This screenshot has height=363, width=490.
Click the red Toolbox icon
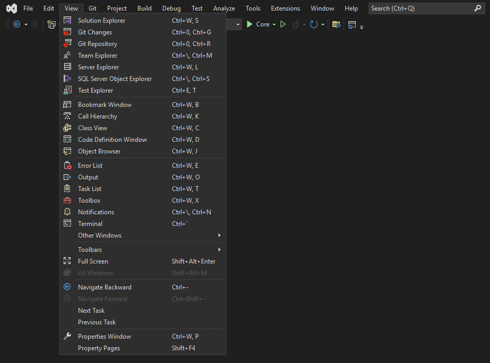click(67, 200)
